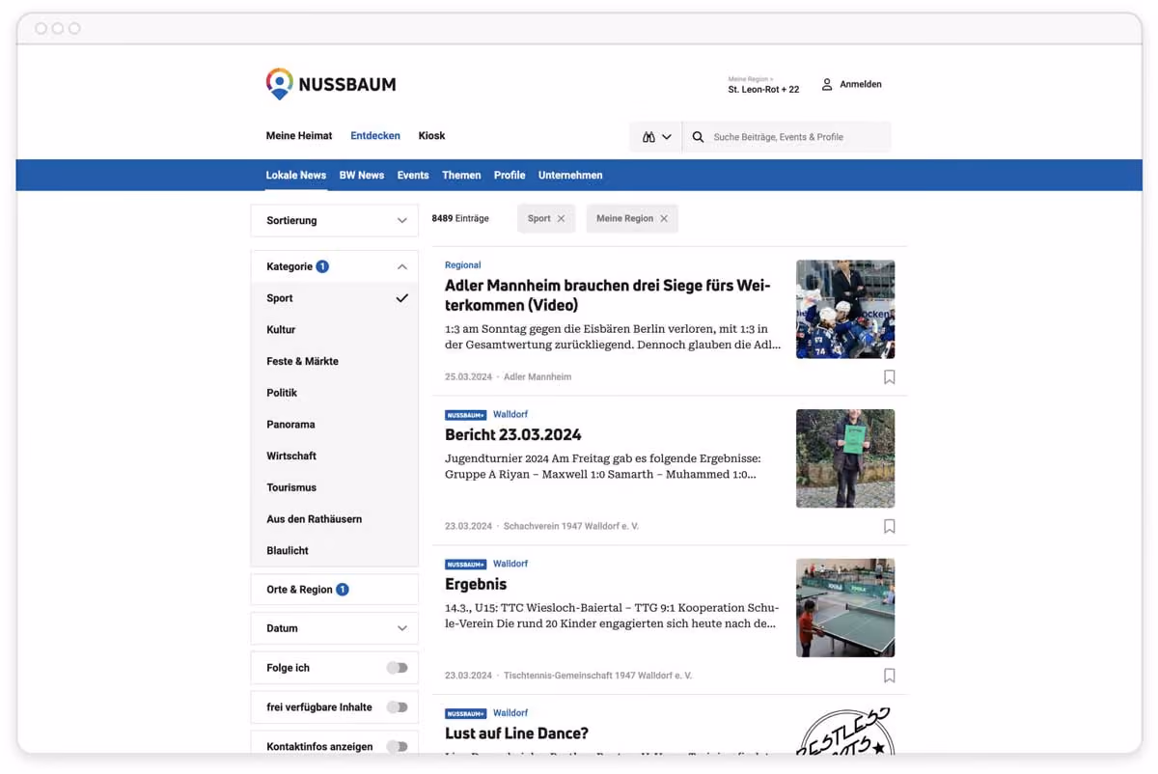Expand the Datum filter
The image size is (1158, 774).
click(x=334, y=628)
